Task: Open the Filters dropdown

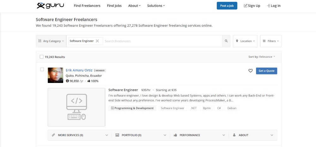Action: (271, 41)
